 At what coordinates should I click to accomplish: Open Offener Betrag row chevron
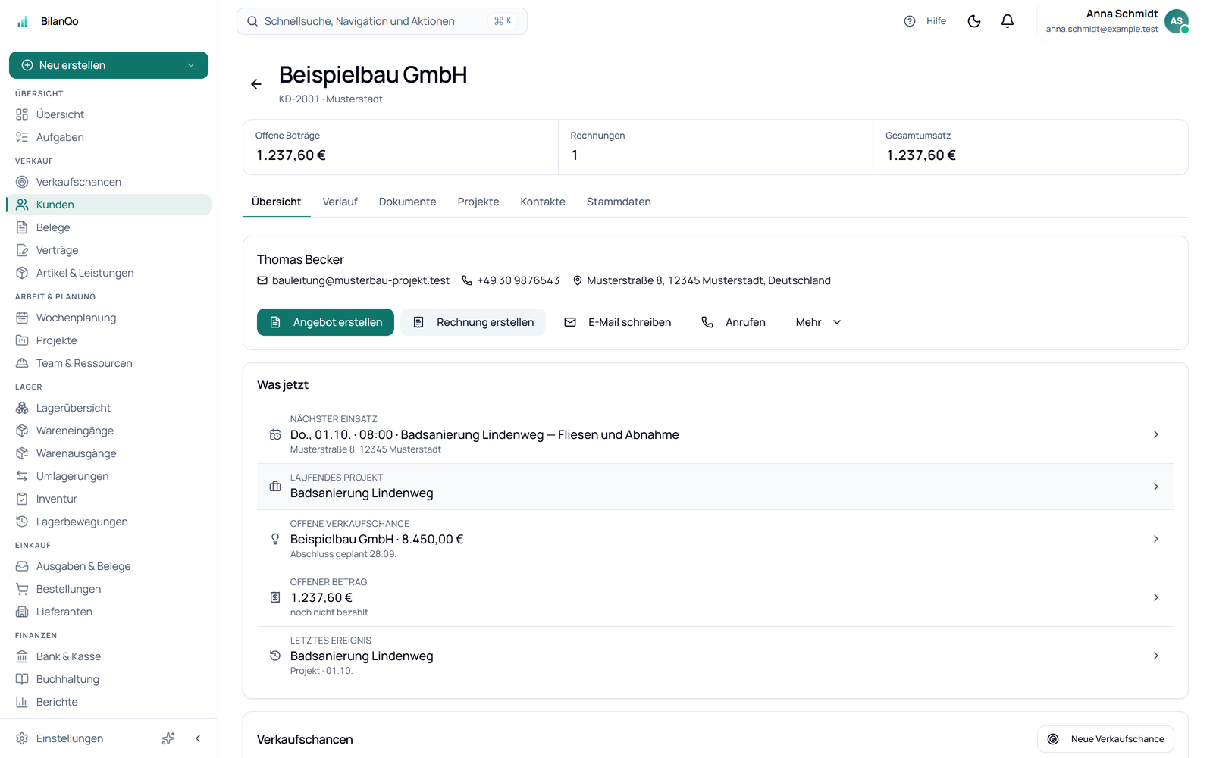point(1156,597)
